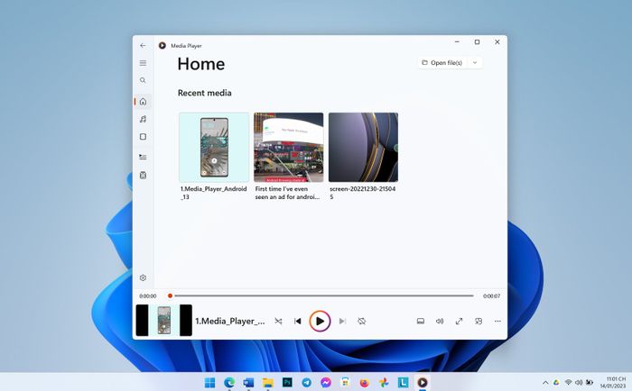Open the Photos pinwheel app in the taskbar
This screenshot has height=391, width=632.
point(384,383)
